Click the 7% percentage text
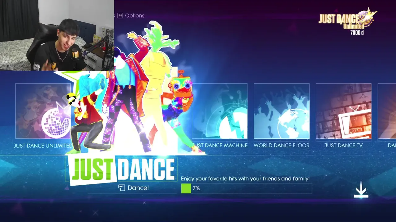The height and width of the screenshot is (222, 396). coord(196,188)
